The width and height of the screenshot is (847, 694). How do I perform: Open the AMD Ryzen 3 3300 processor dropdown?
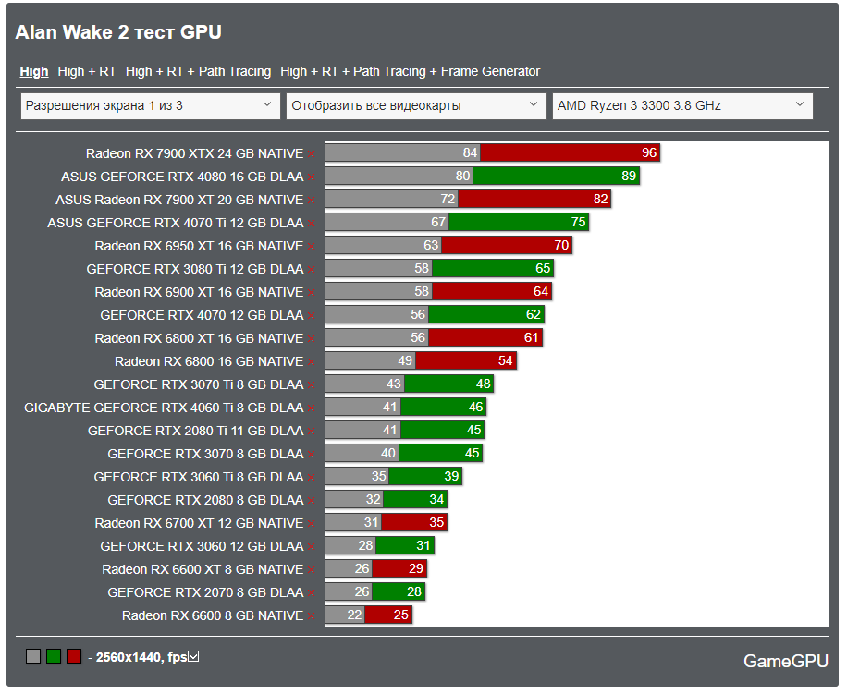pyautogui.click(x=682, y=105)
